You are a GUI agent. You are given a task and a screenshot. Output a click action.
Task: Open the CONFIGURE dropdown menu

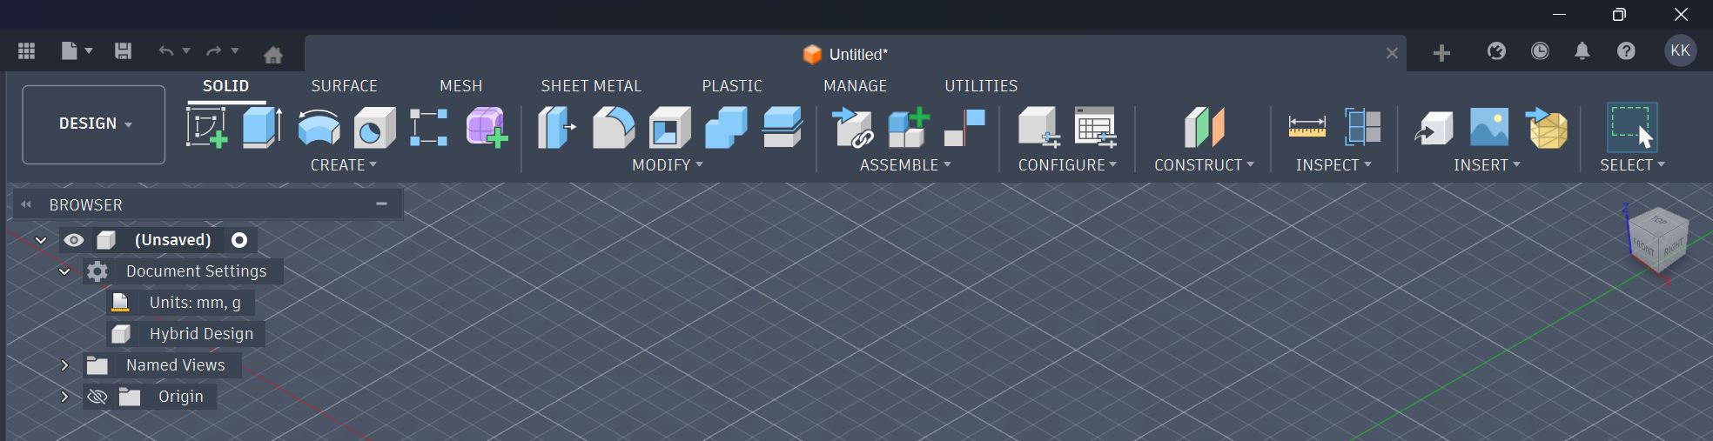(1067, 164)
